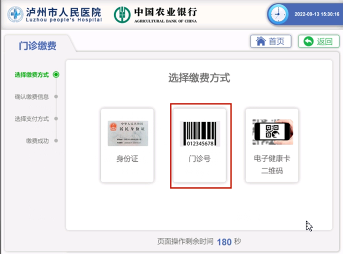Select the 门诊号 text label

(x=200, y=159)
